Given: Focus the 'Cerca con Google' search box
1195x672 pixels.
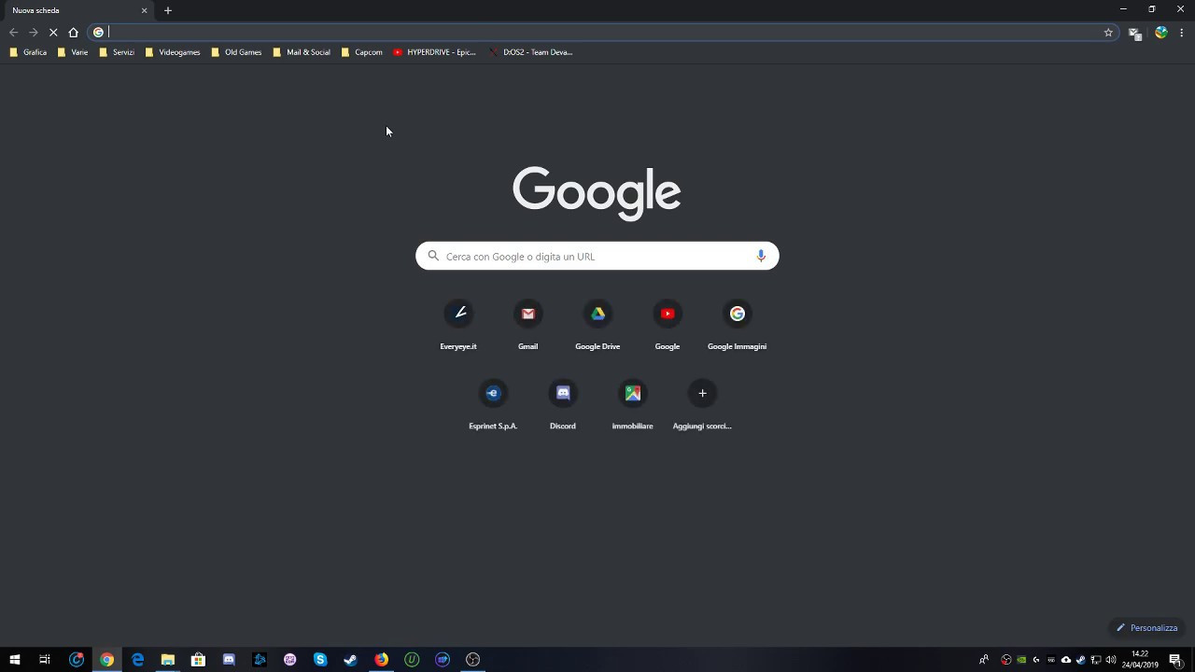Looking at the screenshot, I should [597, 256].
